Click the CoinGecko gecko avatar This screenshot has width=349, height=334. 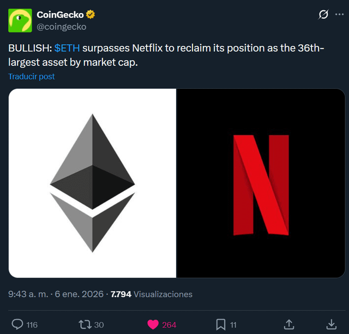pyautogui.click(x=20, y=20)
